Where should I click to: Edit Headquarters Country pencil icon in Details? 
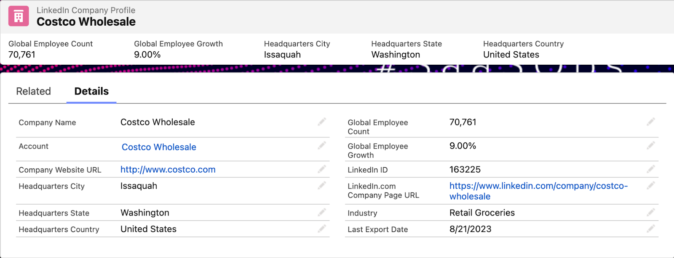click(322, 229)
